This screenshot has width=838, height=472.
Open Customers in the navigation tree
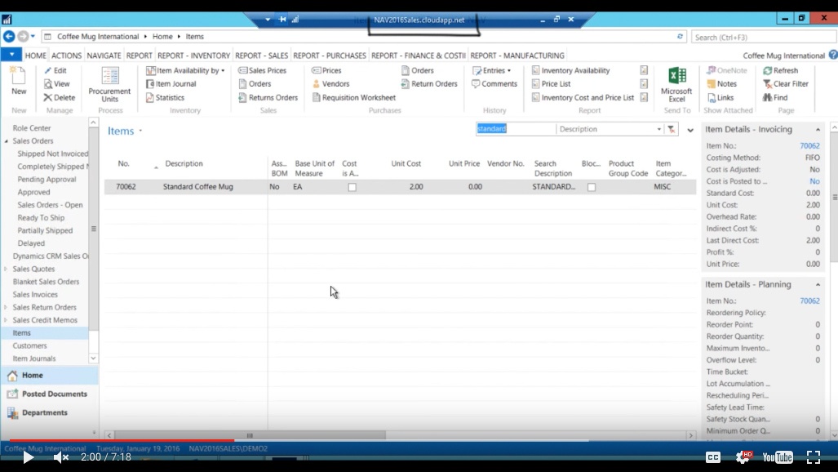(29, 345)
